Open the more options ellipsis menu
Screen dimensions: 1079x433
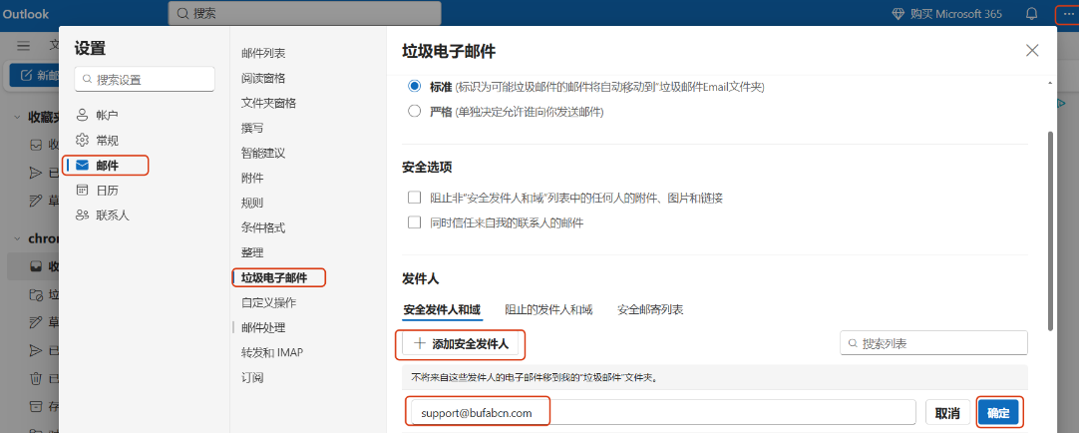[1069, 14]
